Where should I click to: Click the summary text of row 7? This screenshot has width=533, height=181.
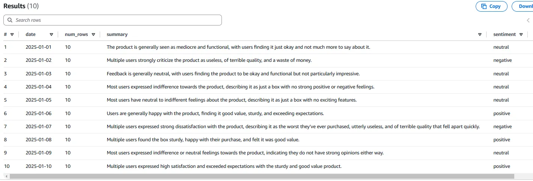tap(293, 127)
